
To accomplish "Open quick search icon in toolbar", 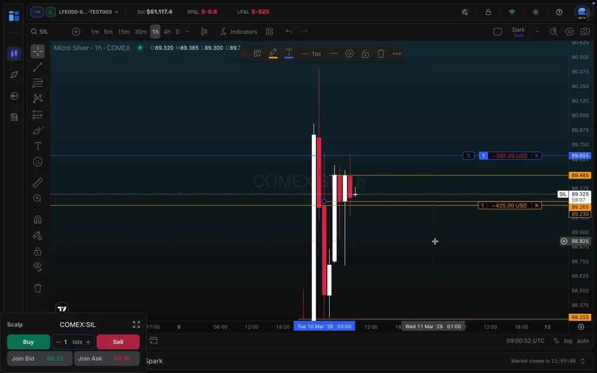I will click(x=553, y=32).
